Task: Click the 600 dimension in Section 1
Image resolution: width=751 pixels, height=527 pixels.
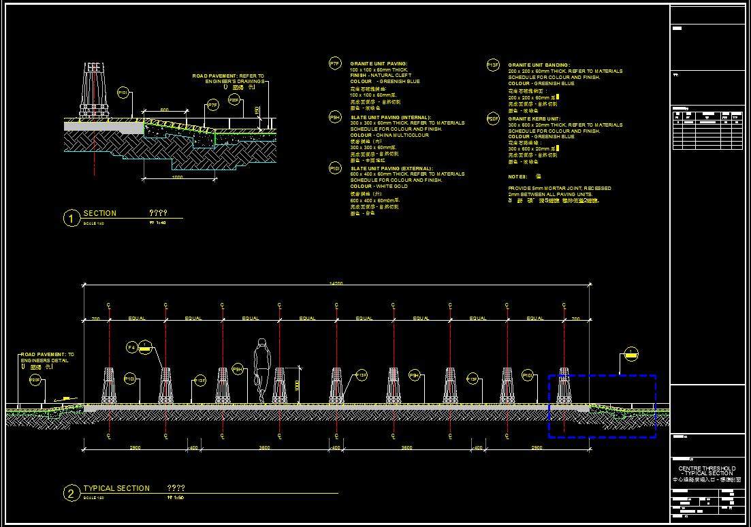Action: tap(165, 110)
